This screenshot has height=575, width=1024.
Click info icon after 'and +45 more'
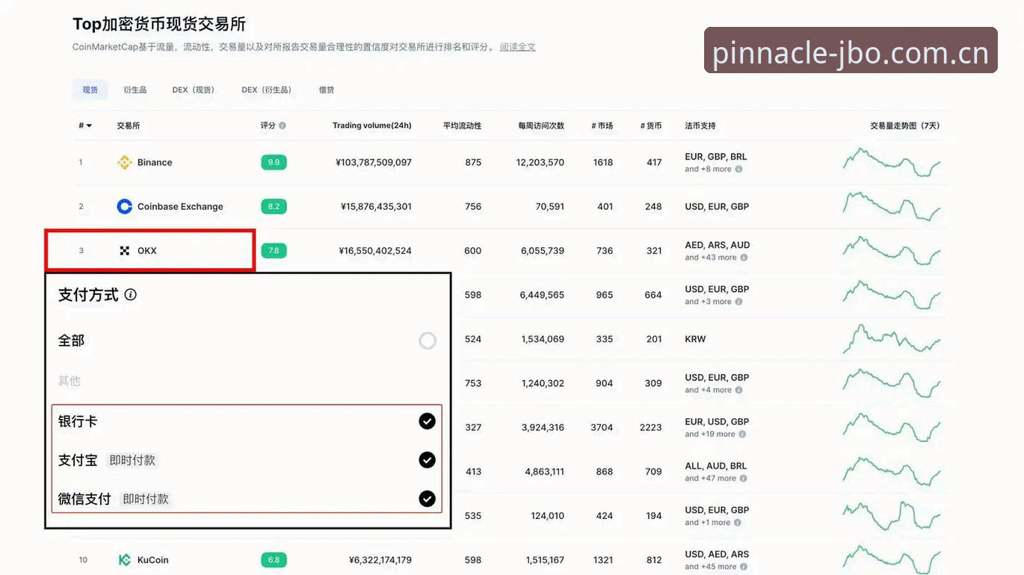click(744, 567)
